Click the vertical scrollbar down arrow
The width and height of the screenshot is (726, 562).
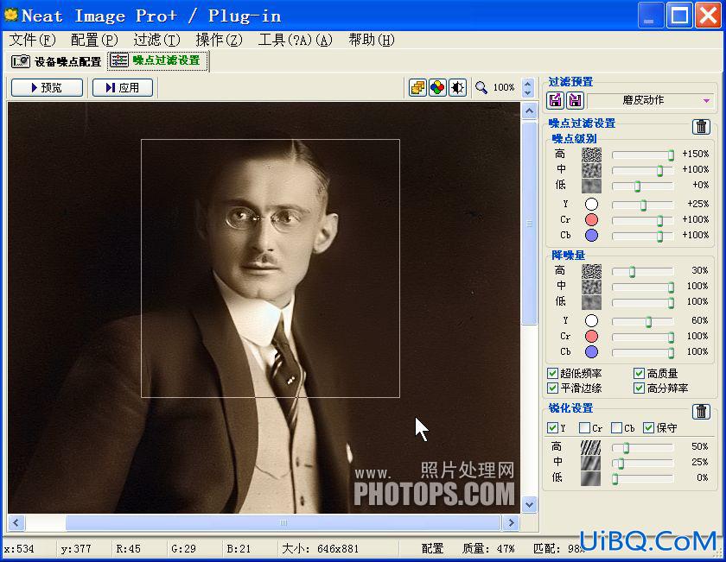point(530,504)
